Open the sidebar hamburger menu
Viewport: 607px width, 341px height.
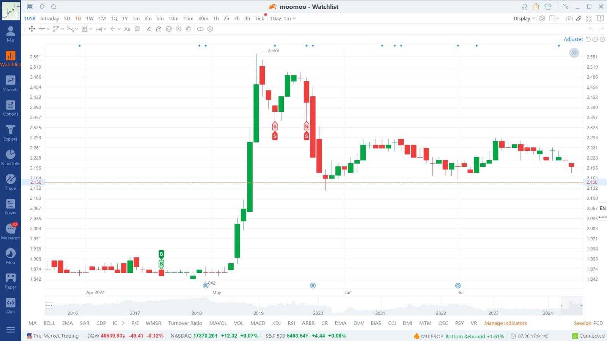click(x=11, y=330)
